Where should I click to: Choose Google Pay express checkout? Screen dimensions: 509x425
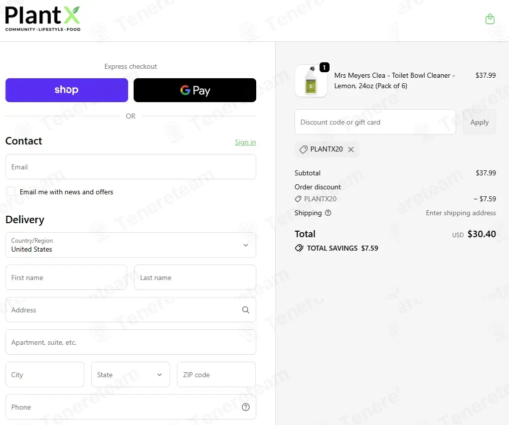coord(195,90)
